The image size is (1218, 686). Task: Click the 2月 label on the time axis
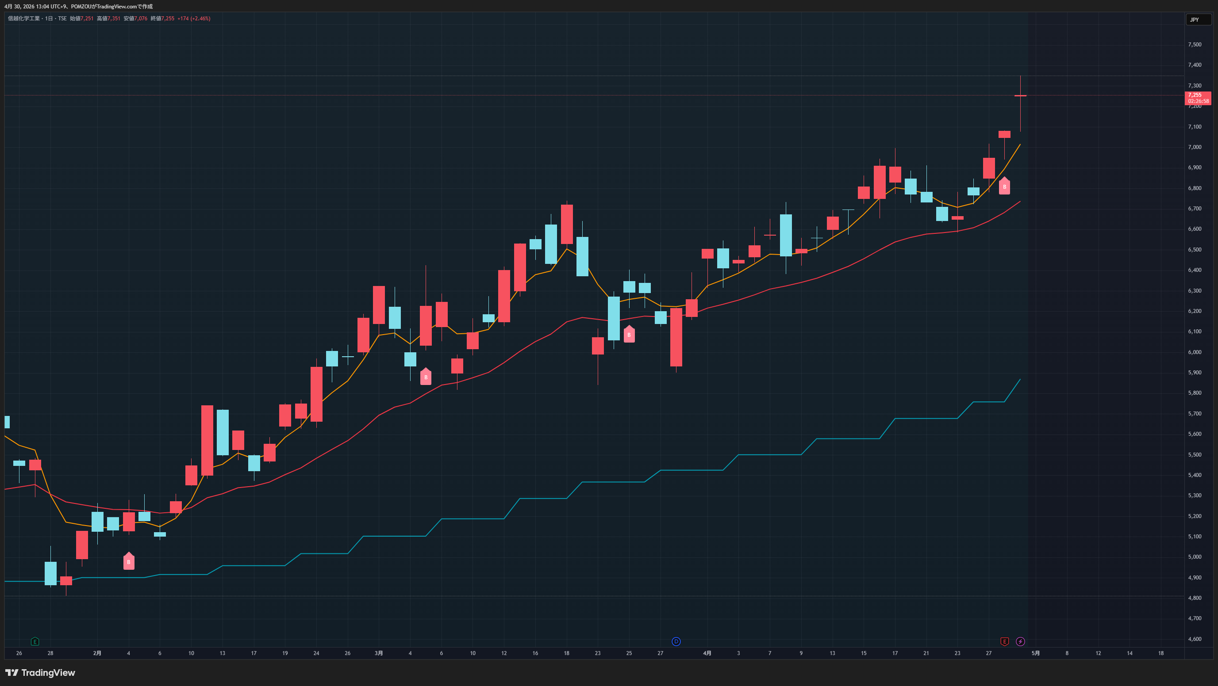(x=97, y=653)
